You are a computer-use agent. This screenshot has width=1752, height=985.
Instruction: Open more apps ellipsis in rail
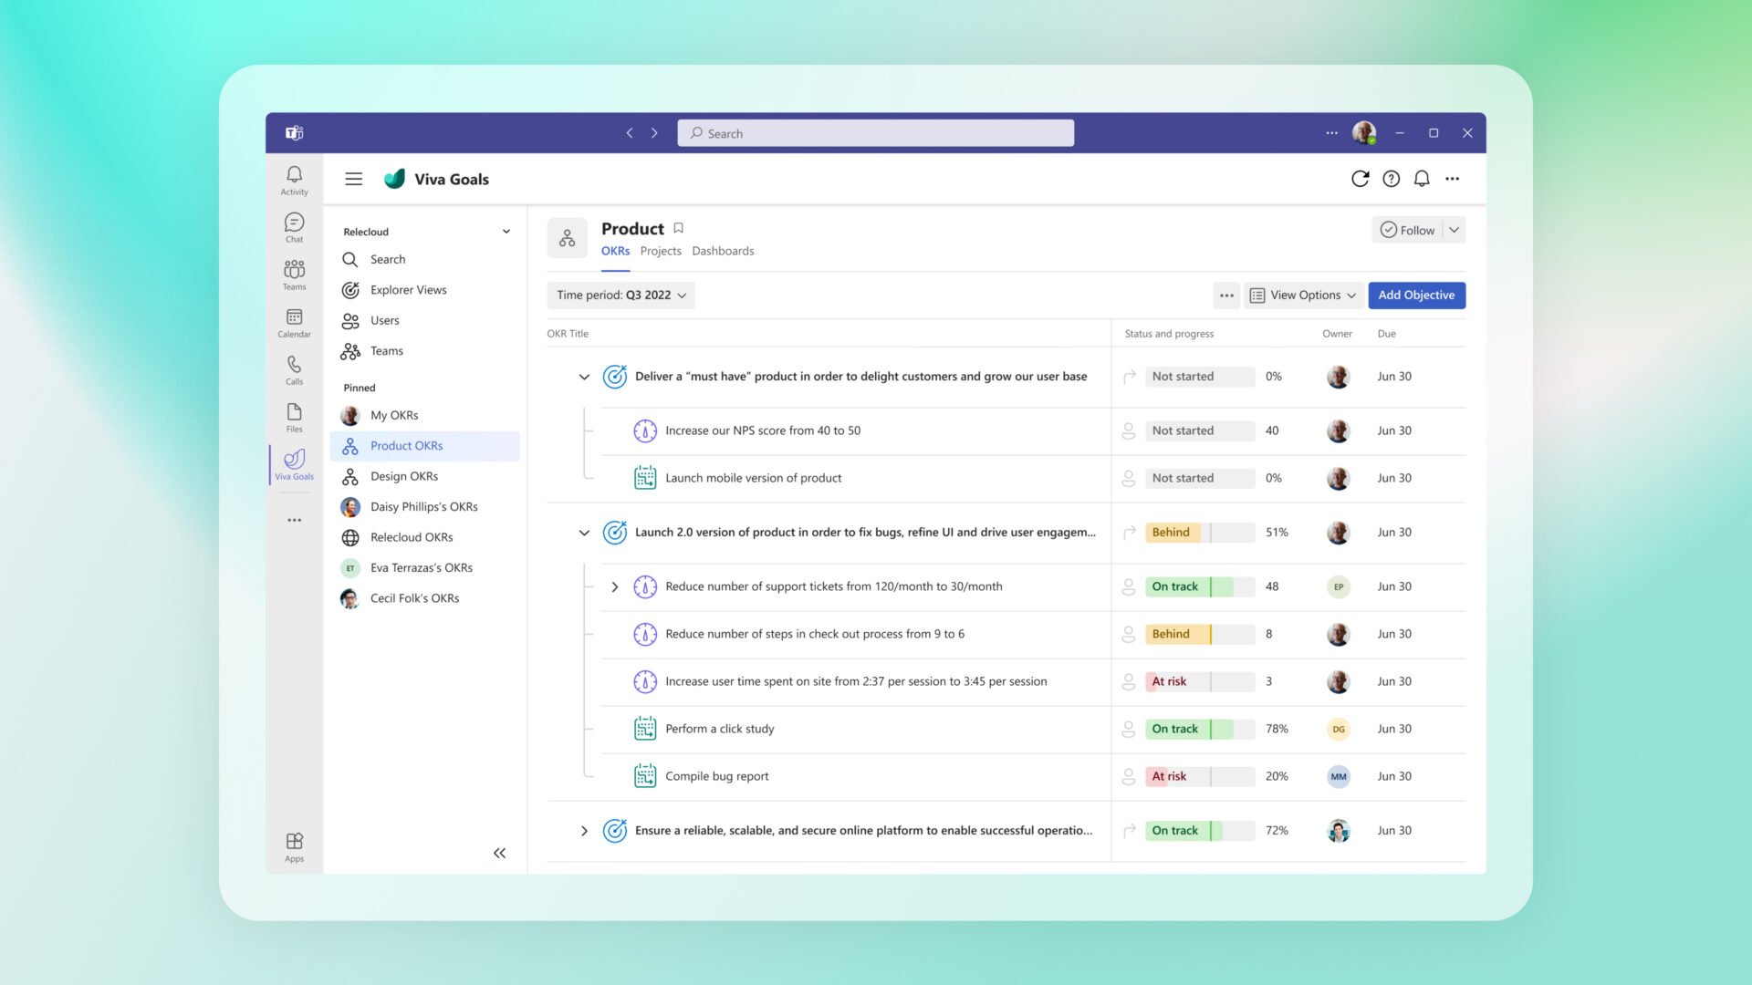(294, 520)
